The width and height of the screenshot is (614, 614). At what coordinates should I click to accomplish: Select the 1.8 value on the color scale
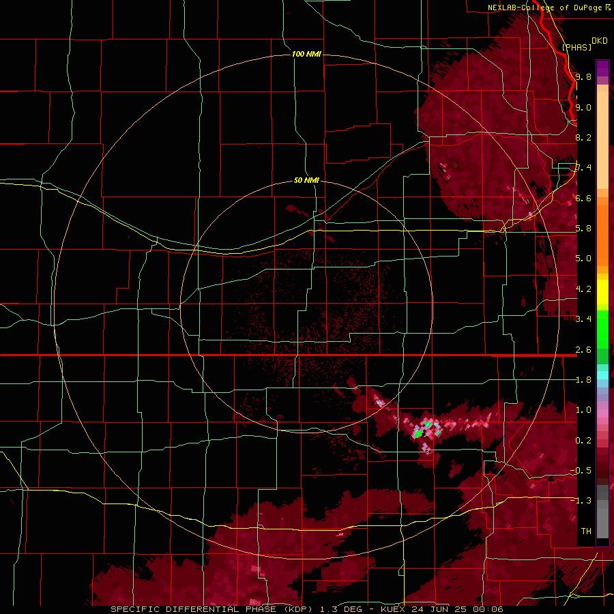583,379
